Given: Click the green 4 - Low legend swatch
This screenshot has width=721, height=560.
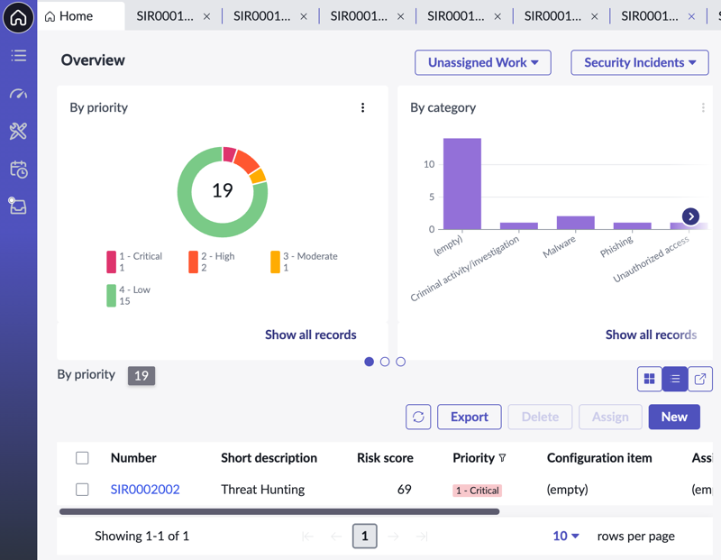Looking at the screenshot, I should point(111,296).
